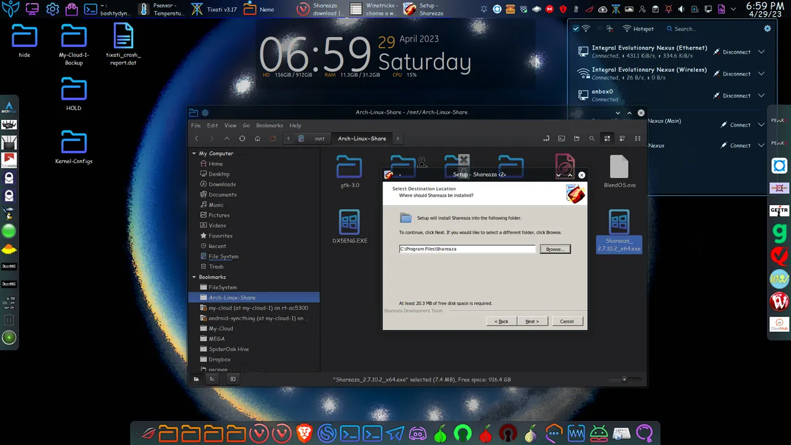This screenshot has width=791, height=445.
Task: Open MEGA bookmark in sidebar
Action: 216,339
